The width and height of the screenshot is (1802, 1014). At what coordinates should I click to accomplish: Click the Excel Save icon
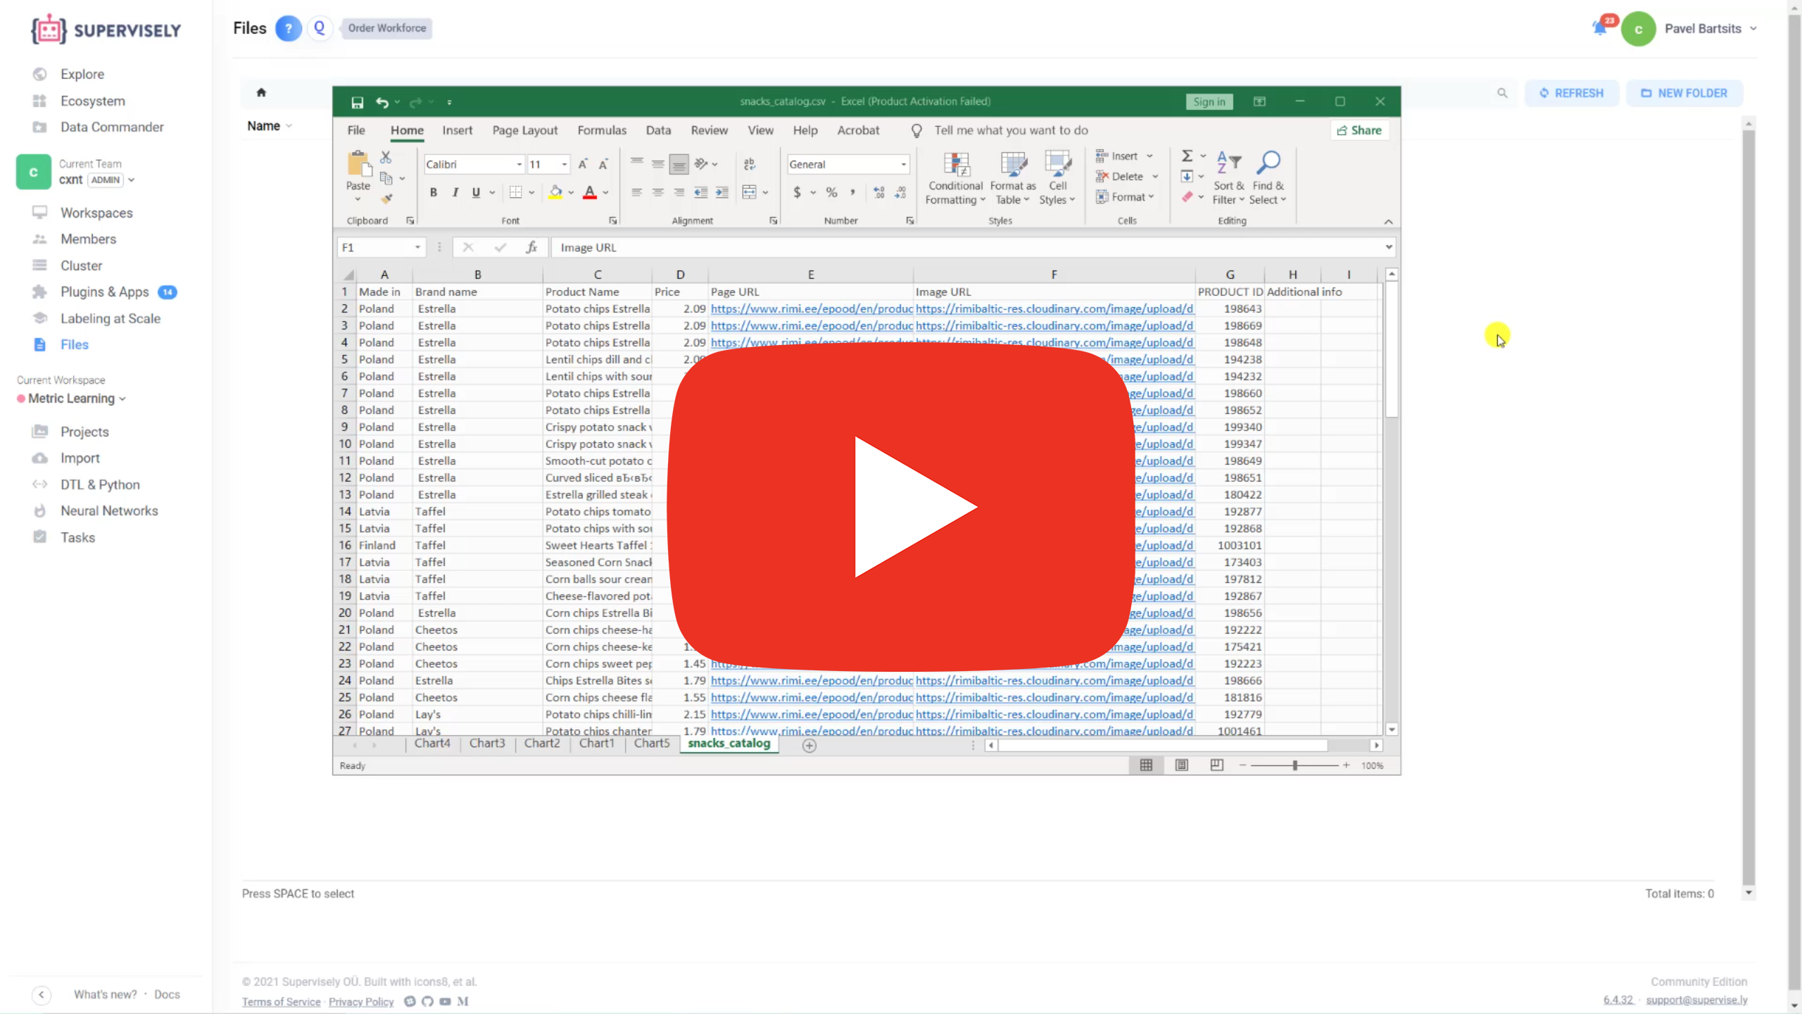tap(357, 102)
